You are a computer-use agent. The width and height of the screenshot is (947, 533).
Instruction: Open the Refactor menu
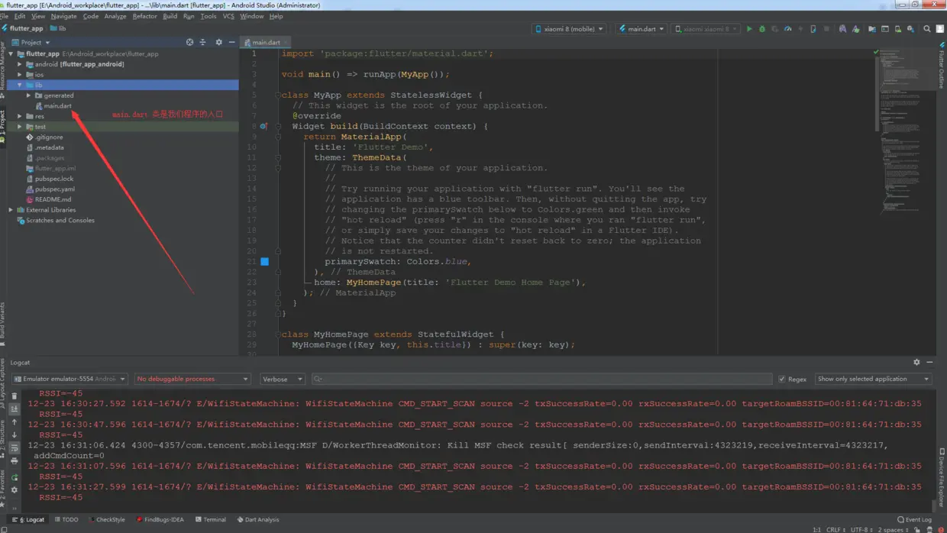(144, 16)
